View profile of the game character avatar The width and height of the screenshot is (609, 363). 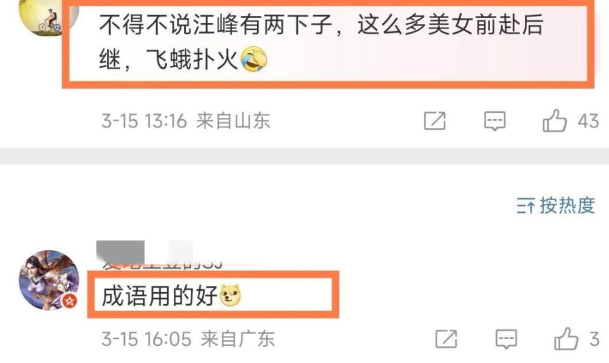coord(49,280)
